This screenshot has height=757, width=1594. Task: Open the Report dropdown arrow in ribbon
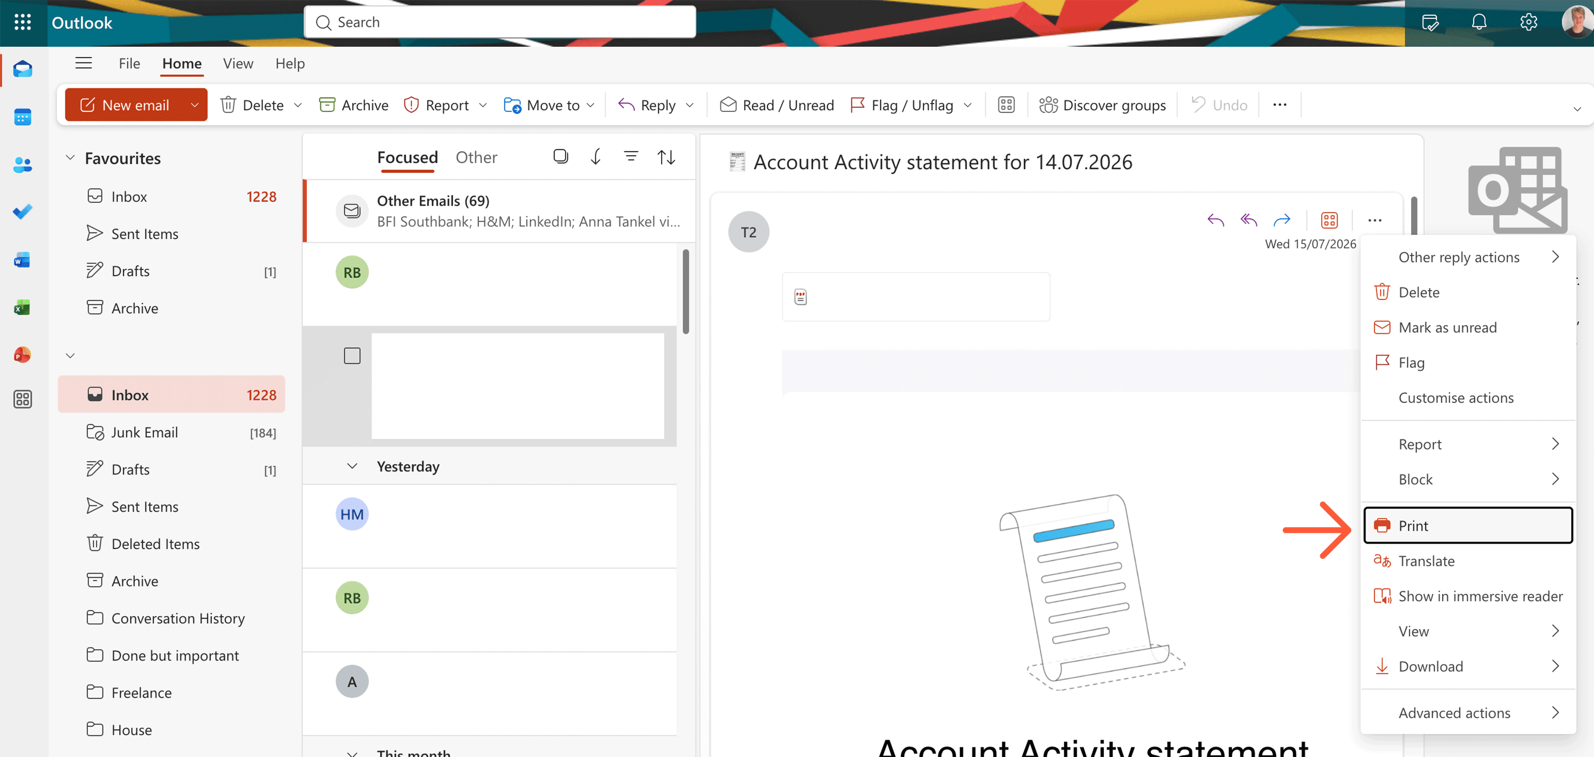[x=483, y=105]
